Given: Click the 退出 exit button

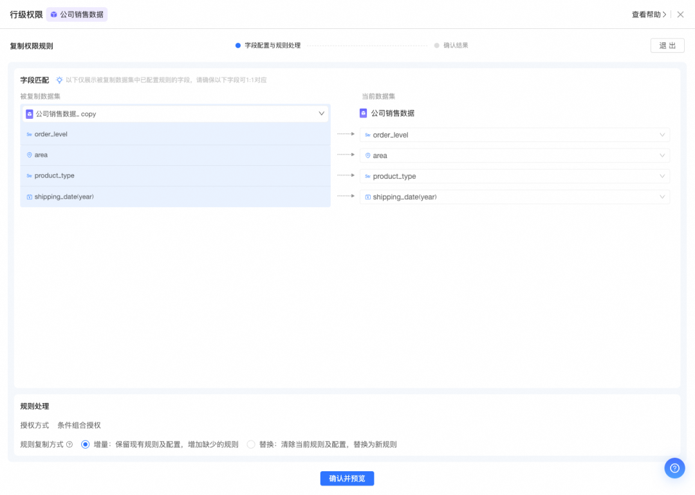Looking at the screenshot, I should click(667, 46).
